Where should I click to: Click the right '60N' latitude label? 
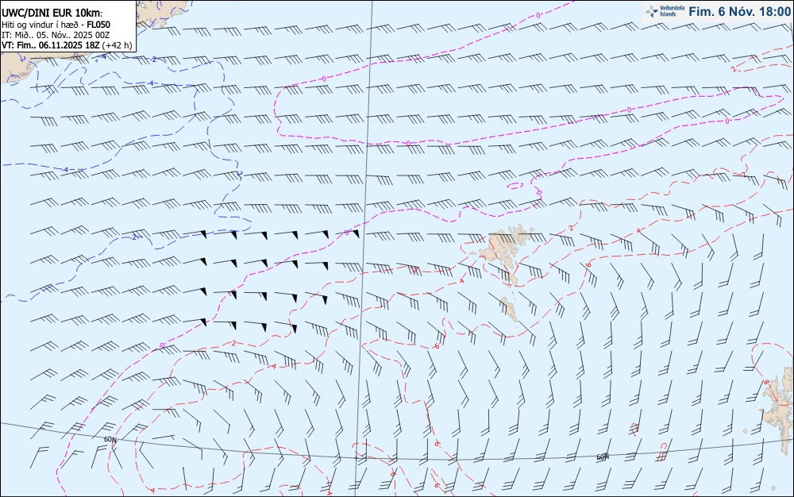click(602, 457)
